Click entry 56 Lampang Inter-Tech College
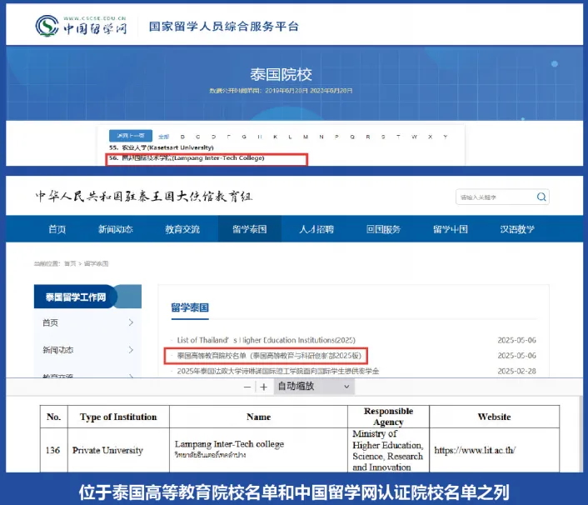 click(x=187, y=158)
